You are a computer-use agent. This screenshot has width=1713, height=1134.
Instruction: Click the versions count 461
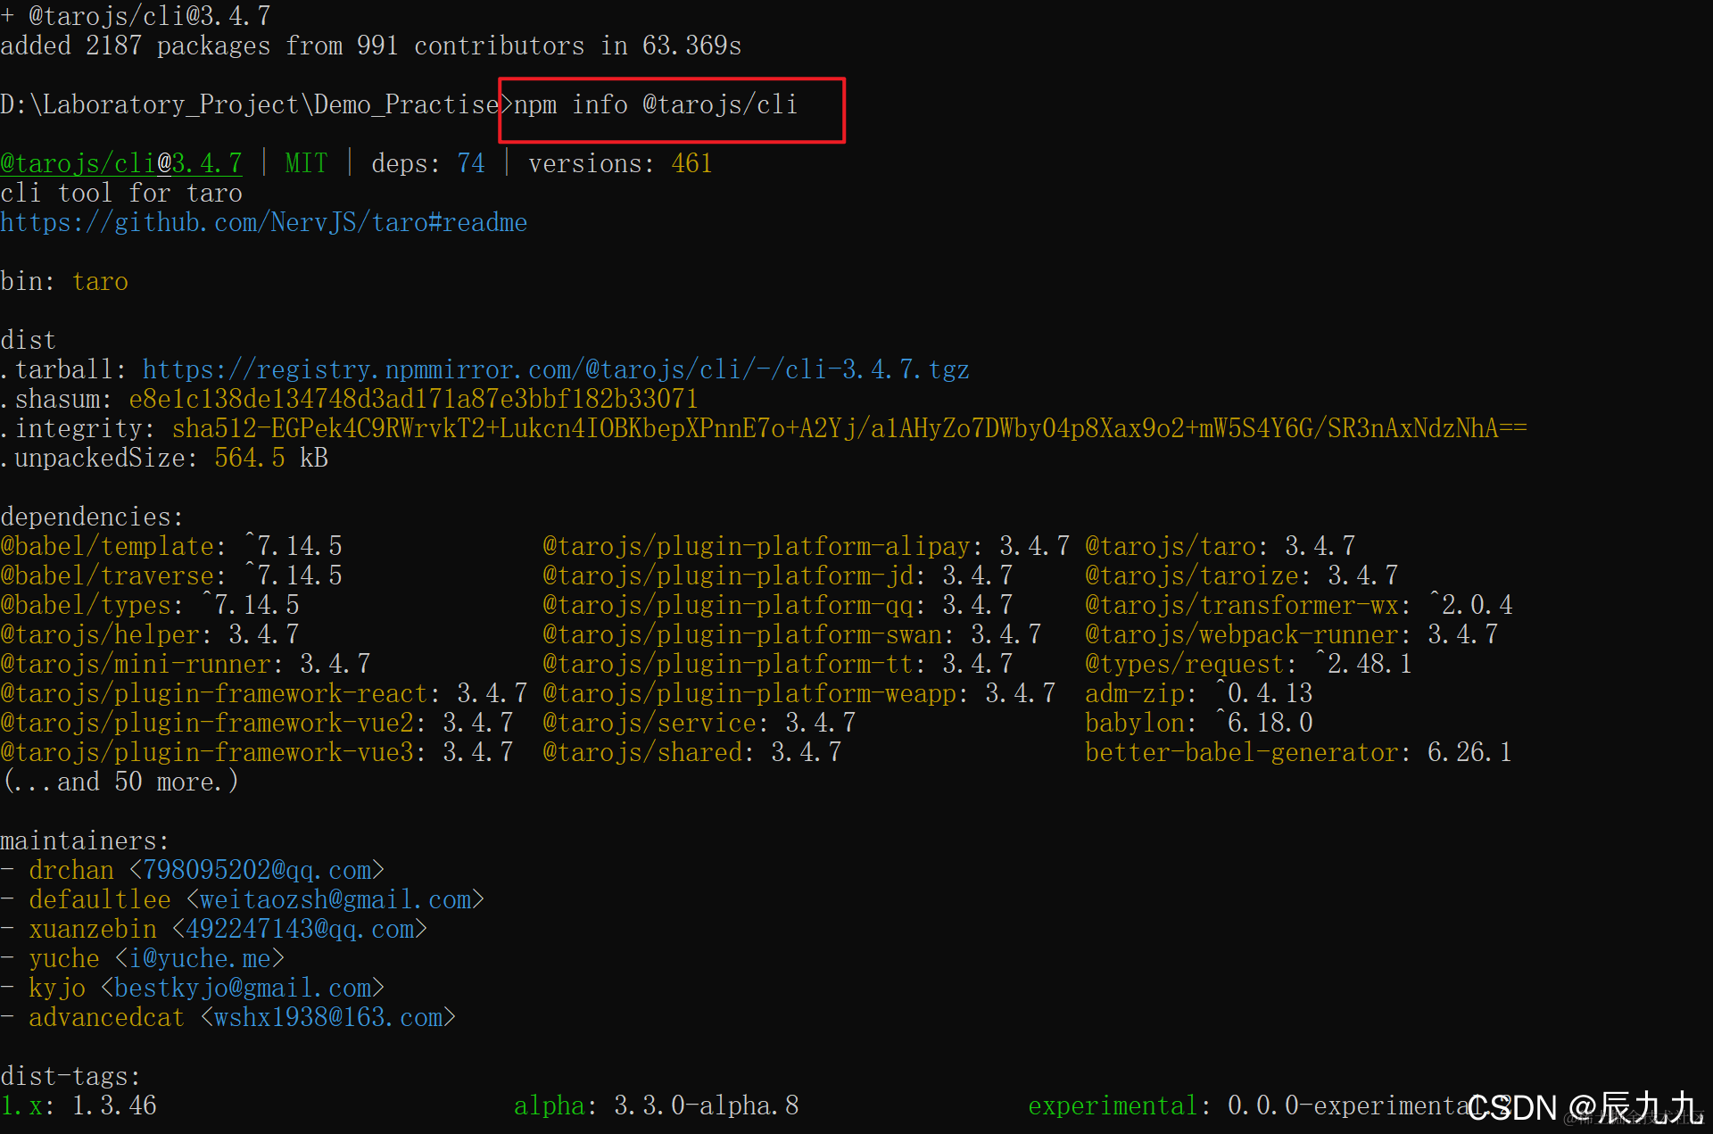[x=691, y=163]
